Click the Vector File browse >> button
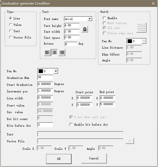The width and height of the screenshot is (158, 167). (x=130, y=141)
